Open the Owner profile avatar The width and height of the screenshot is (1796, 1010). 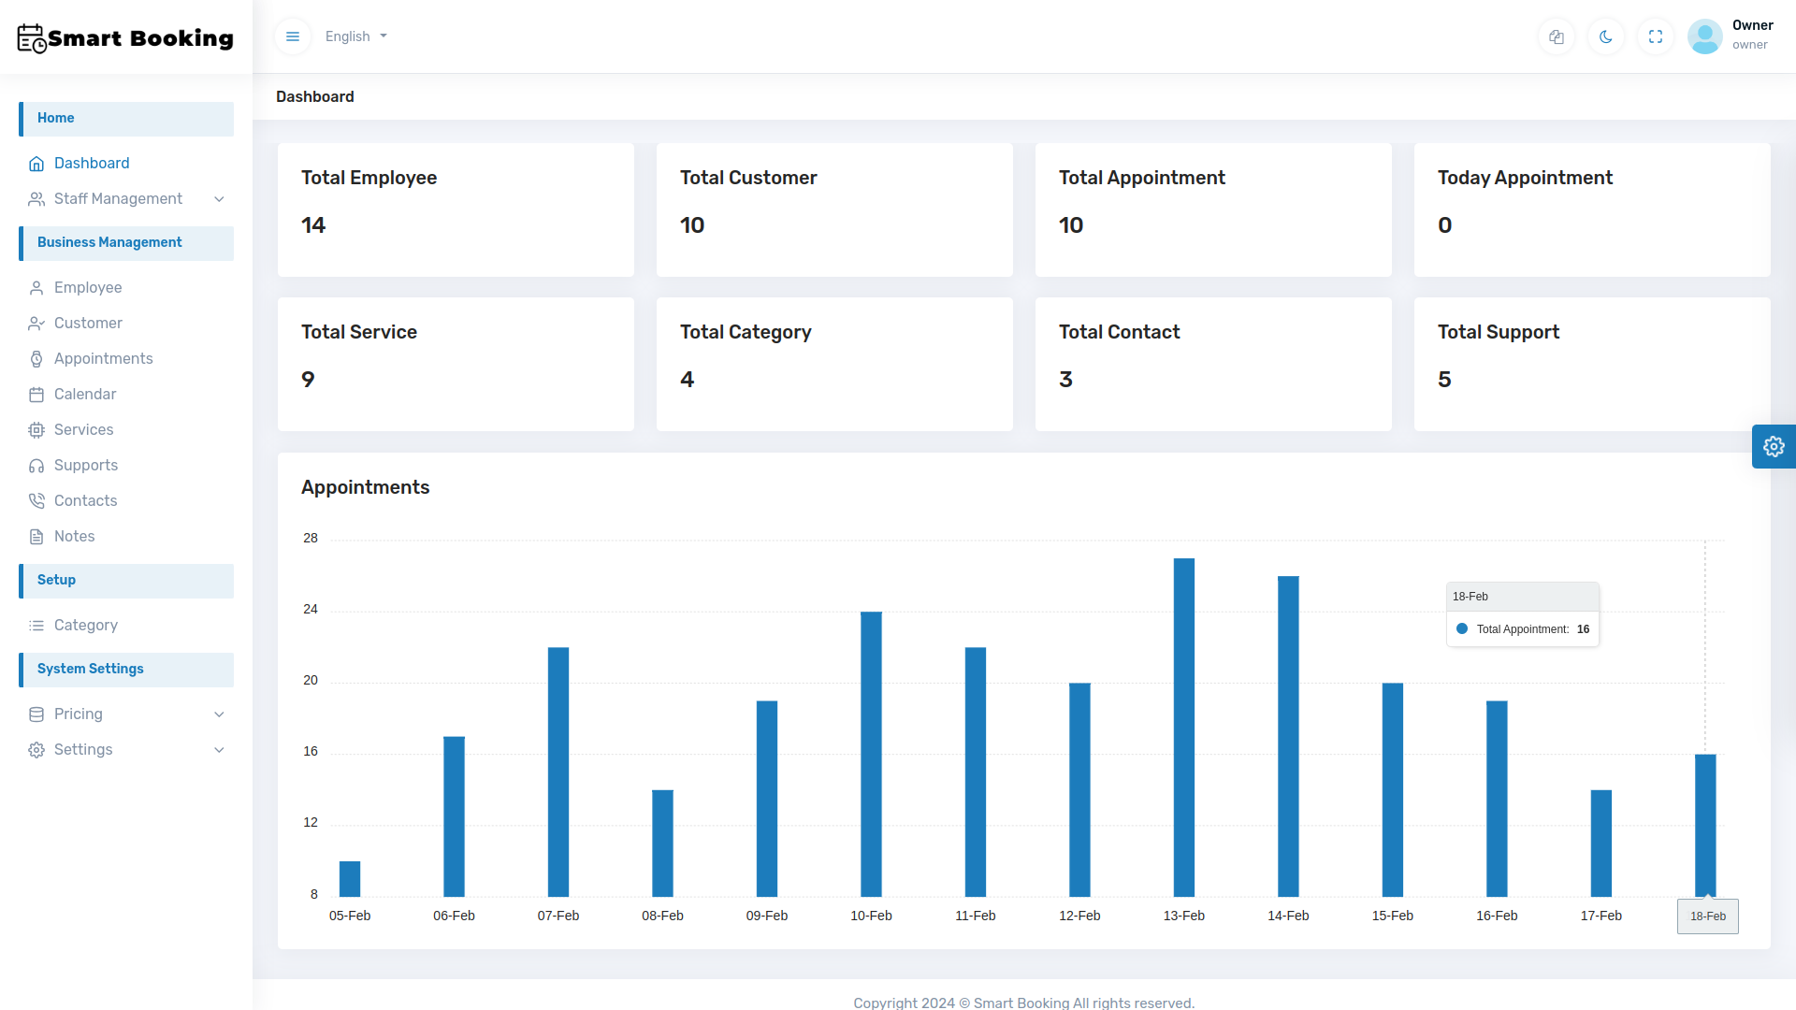click(x=1704, y=36)
